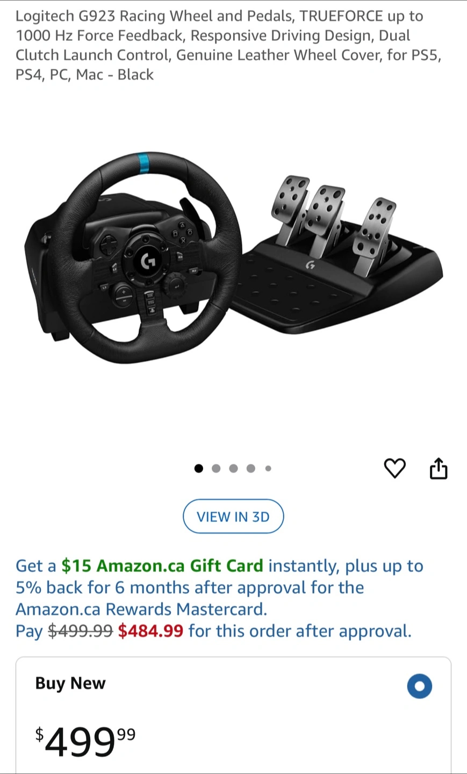The image size is (467, 774).
Task: Tap the small last carousel dot
Action: (268, 468)
